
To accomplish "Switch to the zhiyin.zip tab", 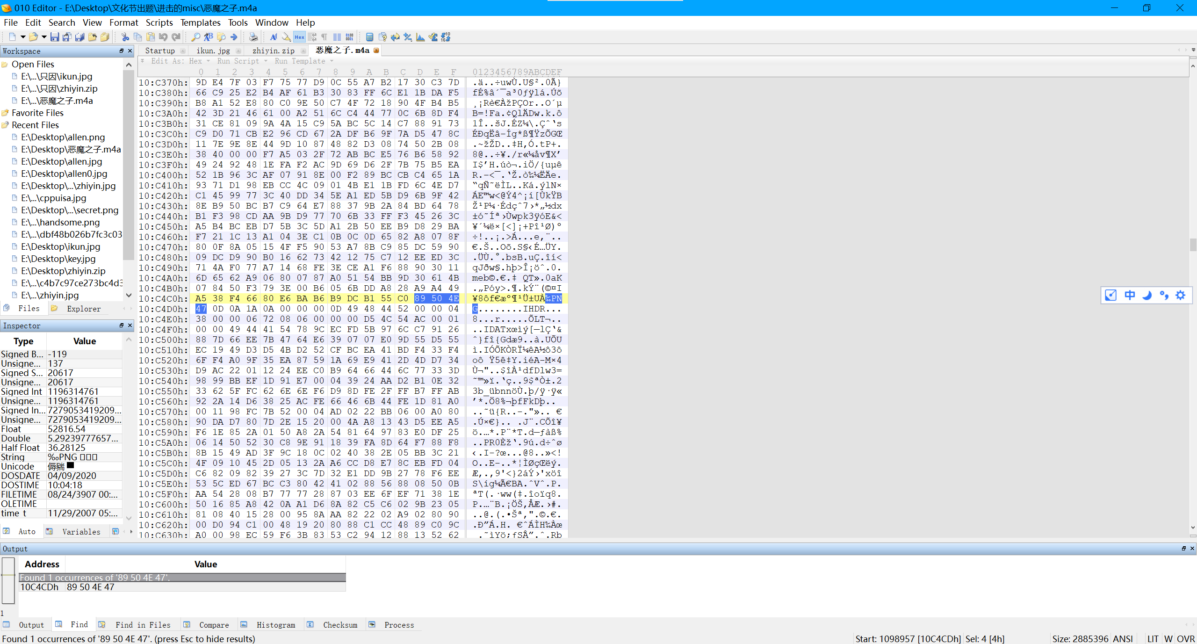I will point(273,51).
